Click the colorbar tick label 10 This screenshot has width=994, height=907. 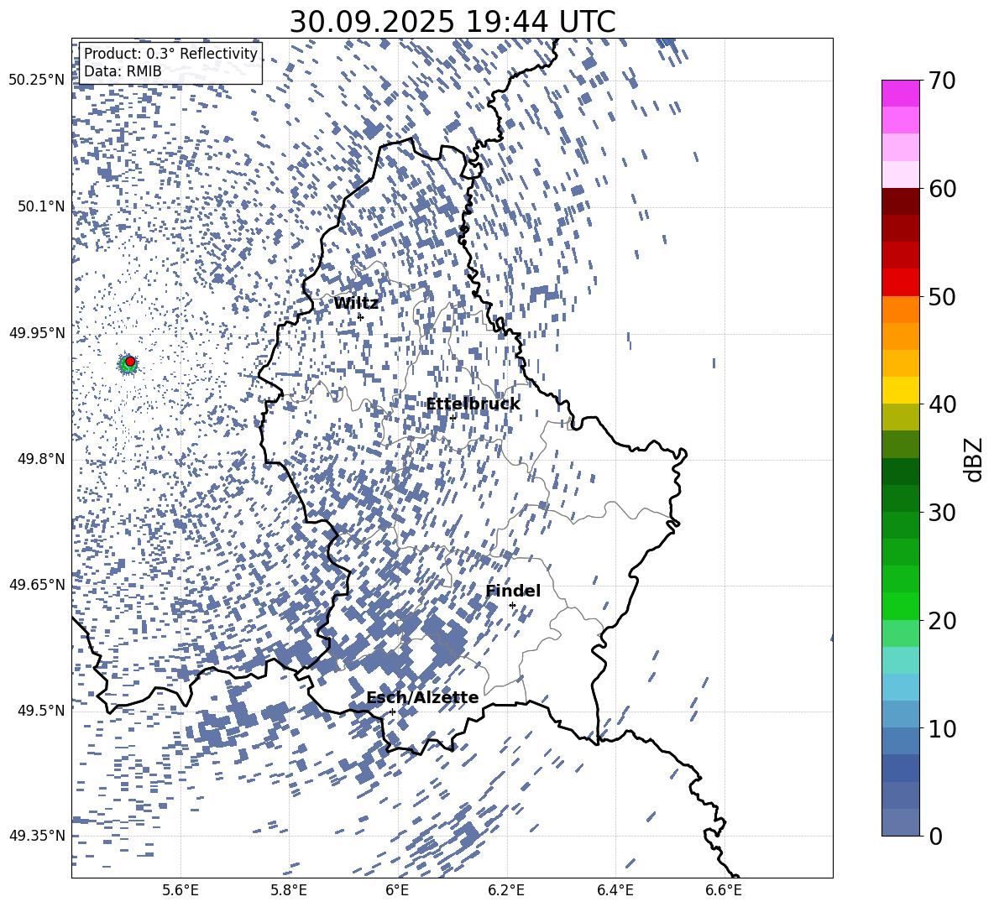tap(942, 728)
